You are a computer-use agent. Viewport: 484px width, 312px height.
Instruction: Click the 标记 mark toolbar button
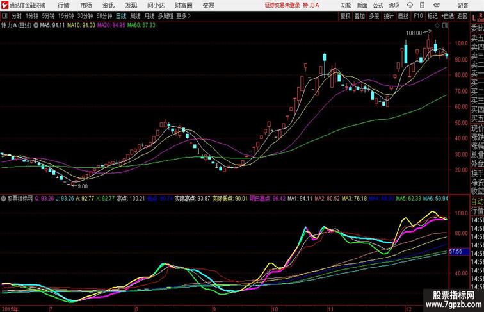point(432,16)
